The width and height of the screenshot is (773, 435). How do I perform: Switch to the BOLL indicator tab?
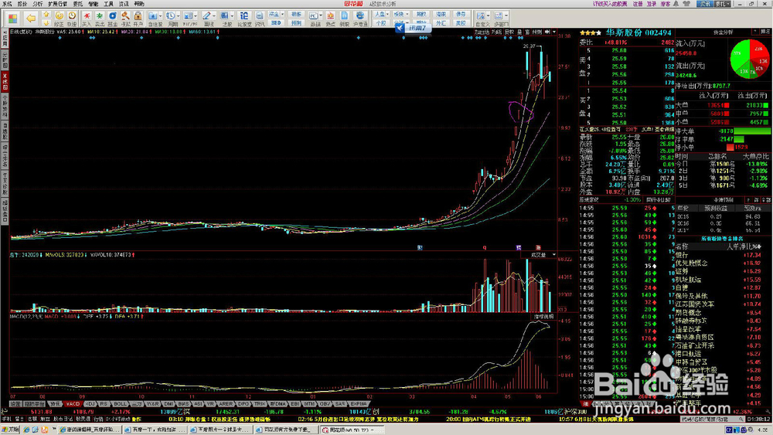coord(121,403)
